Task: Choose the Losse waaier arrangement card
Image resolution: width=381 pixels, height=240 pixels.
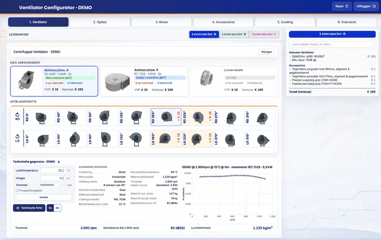Action: click(234, 81)
